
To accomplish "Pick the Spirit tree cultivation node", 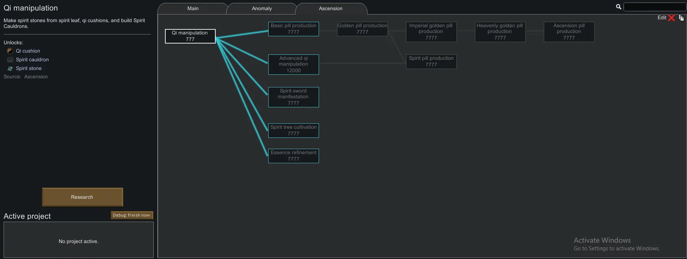I will (294, 131).
